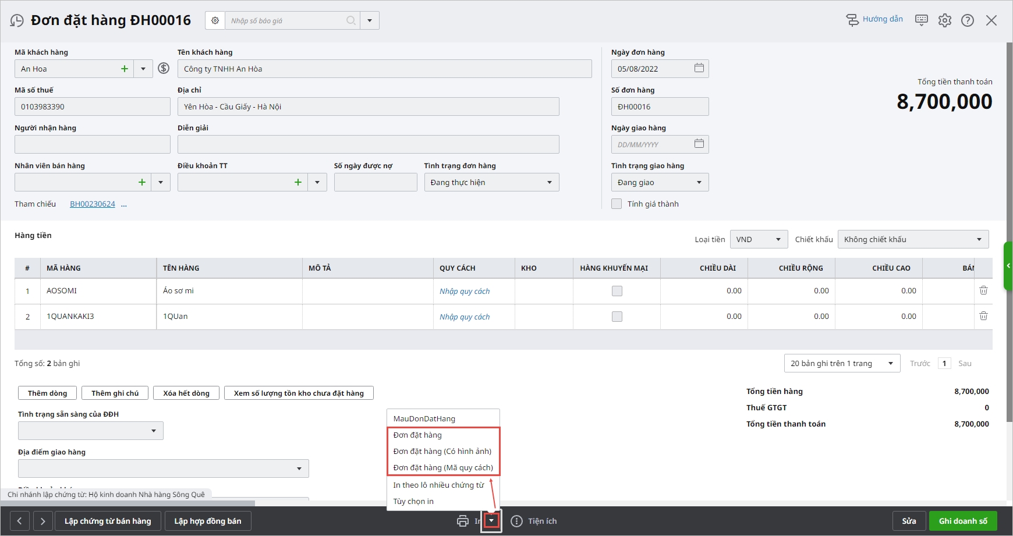1013x536 pixels.
Task: Tick Hàng khuyến mại for AOSOMI row
Action: click(x=617, y=291)
